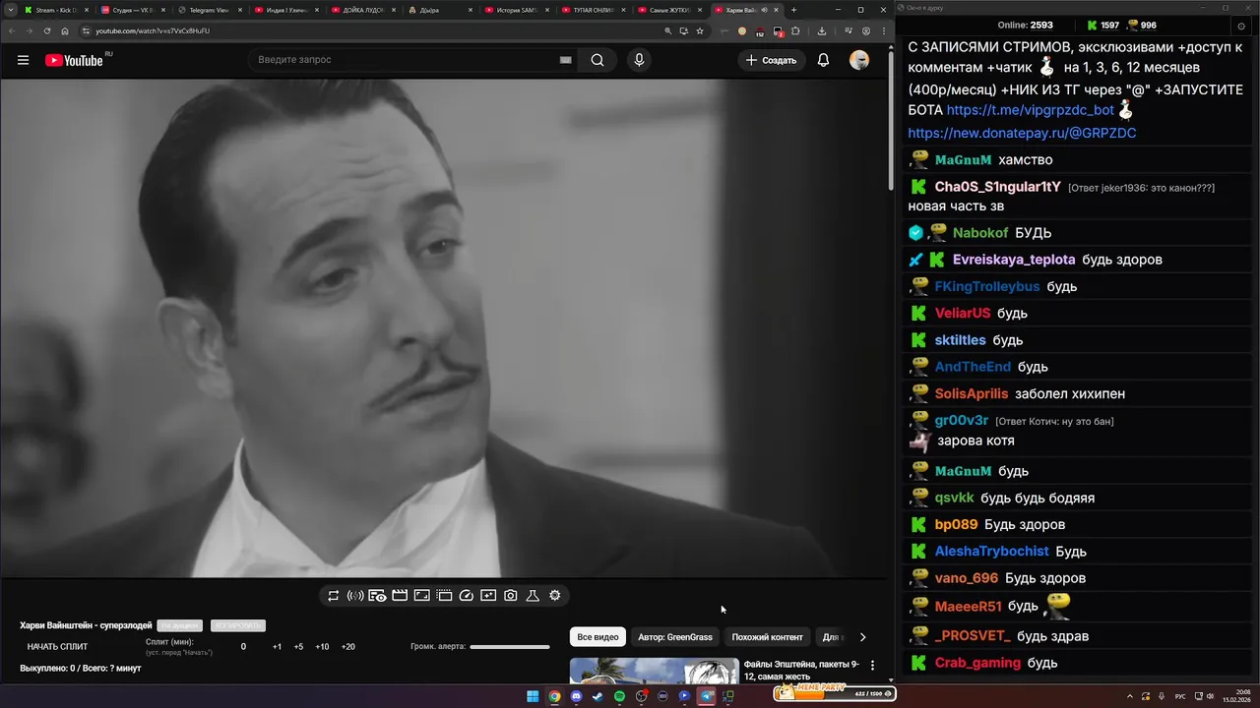This screenshot has width=1260, height=708.
Task: Open the browser extensions puzzle icon
Action: (795, 30)
